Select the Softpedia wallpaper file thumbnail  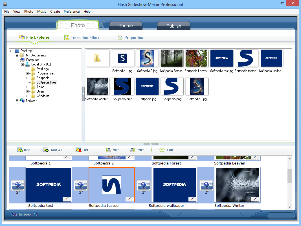(x=271, y=58)
